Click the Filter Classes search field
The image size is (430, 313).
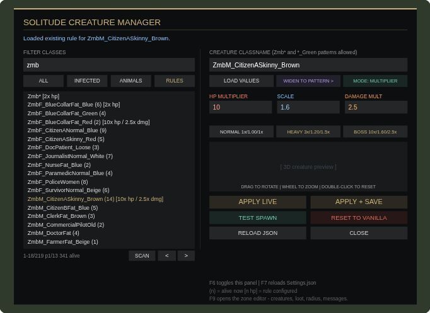(109, 65)
